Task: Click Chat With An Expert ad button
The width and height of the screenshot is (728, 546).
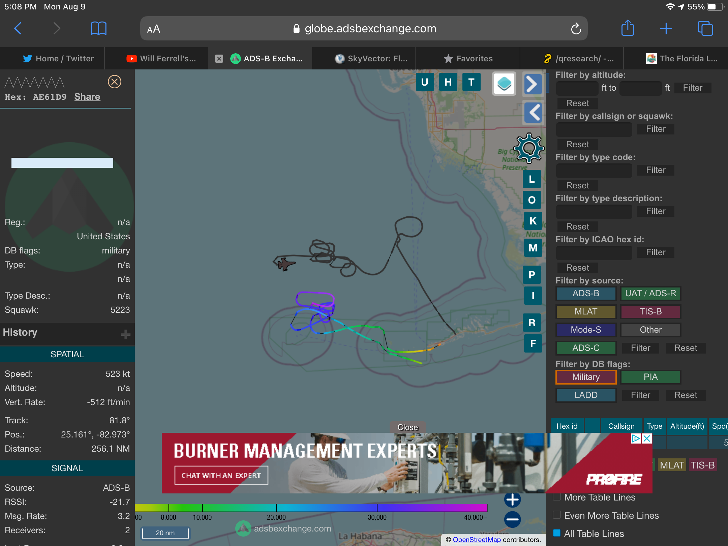Action: coord(221,475)
